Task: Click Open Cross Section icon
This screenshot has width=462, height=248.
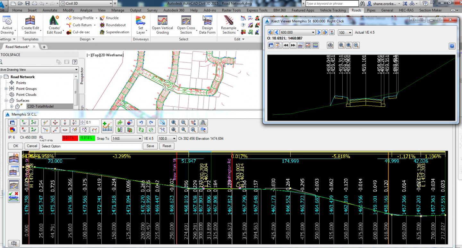Action: tap(186, 21)
